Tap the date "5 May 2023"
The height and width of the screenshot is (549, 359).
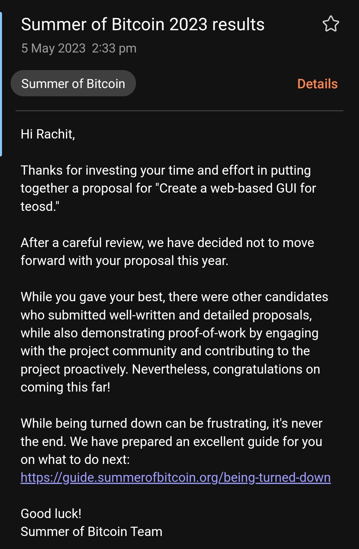54,48
